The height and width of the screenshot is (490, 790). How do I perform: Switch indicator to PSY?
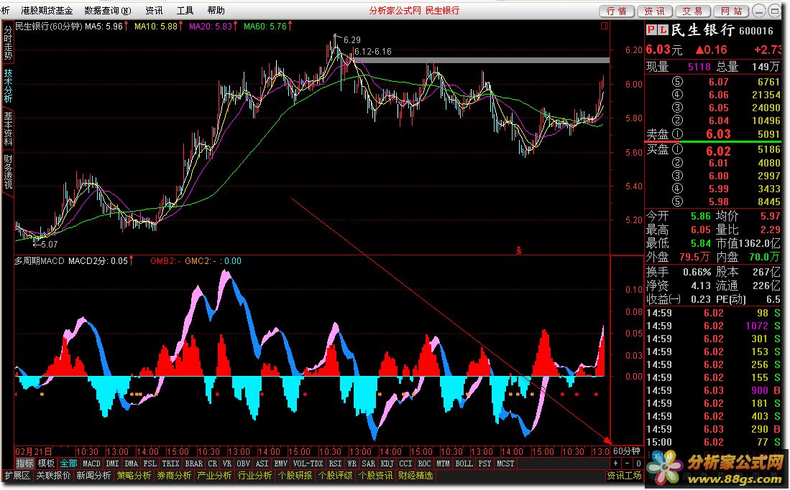pyautogui.click(x=484, y=463)
